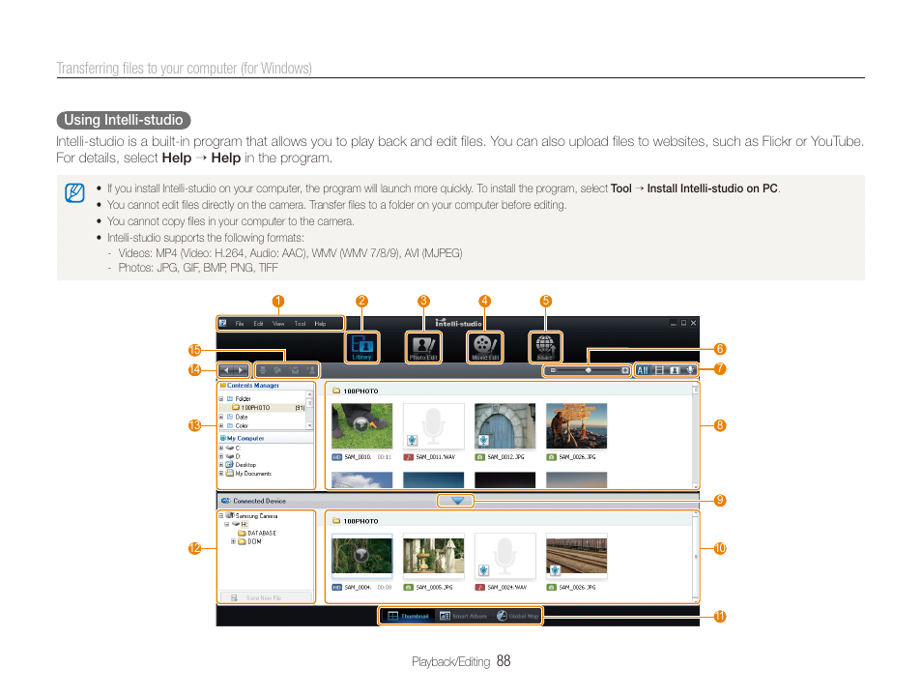Click the HD badge beside SAM_0004
The width and height of the screenshot is (922, 696).
tap(337, 587)
